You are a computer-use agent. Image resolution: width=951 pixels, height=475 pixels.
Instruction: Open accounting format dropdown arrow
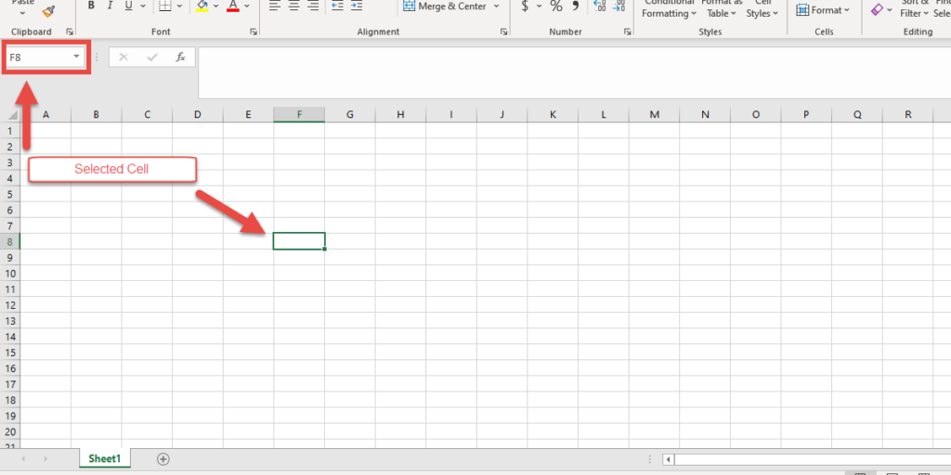click(539, 6)
